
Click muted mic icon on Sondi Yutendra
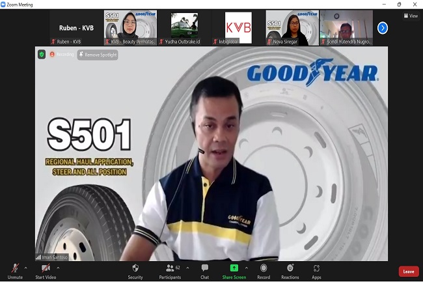click(323, 42)
